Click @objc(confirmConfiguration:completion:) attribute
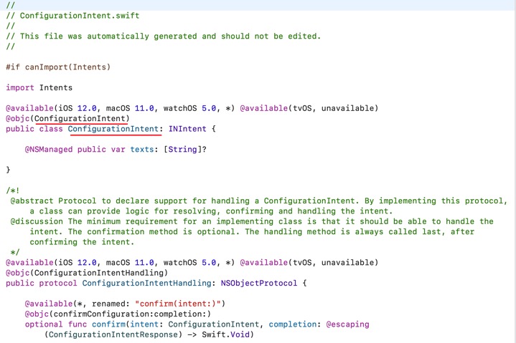Image resolution: width=516 pixels, height=343 pixels. tap(118, 314)
